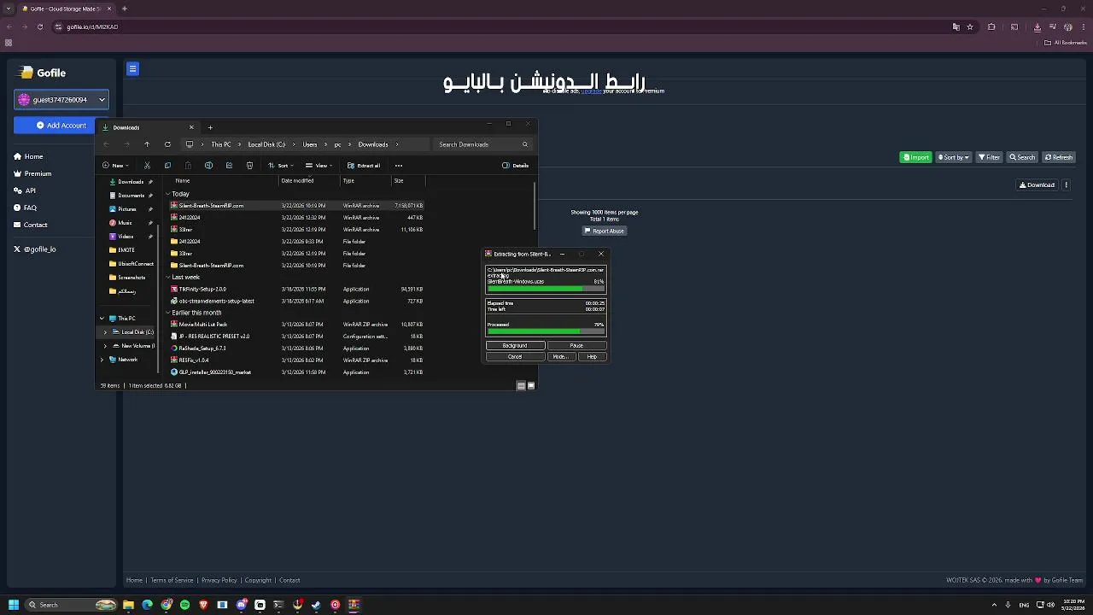
Task: Collapse This PC in navigation tree
Action: coord(102,319)
